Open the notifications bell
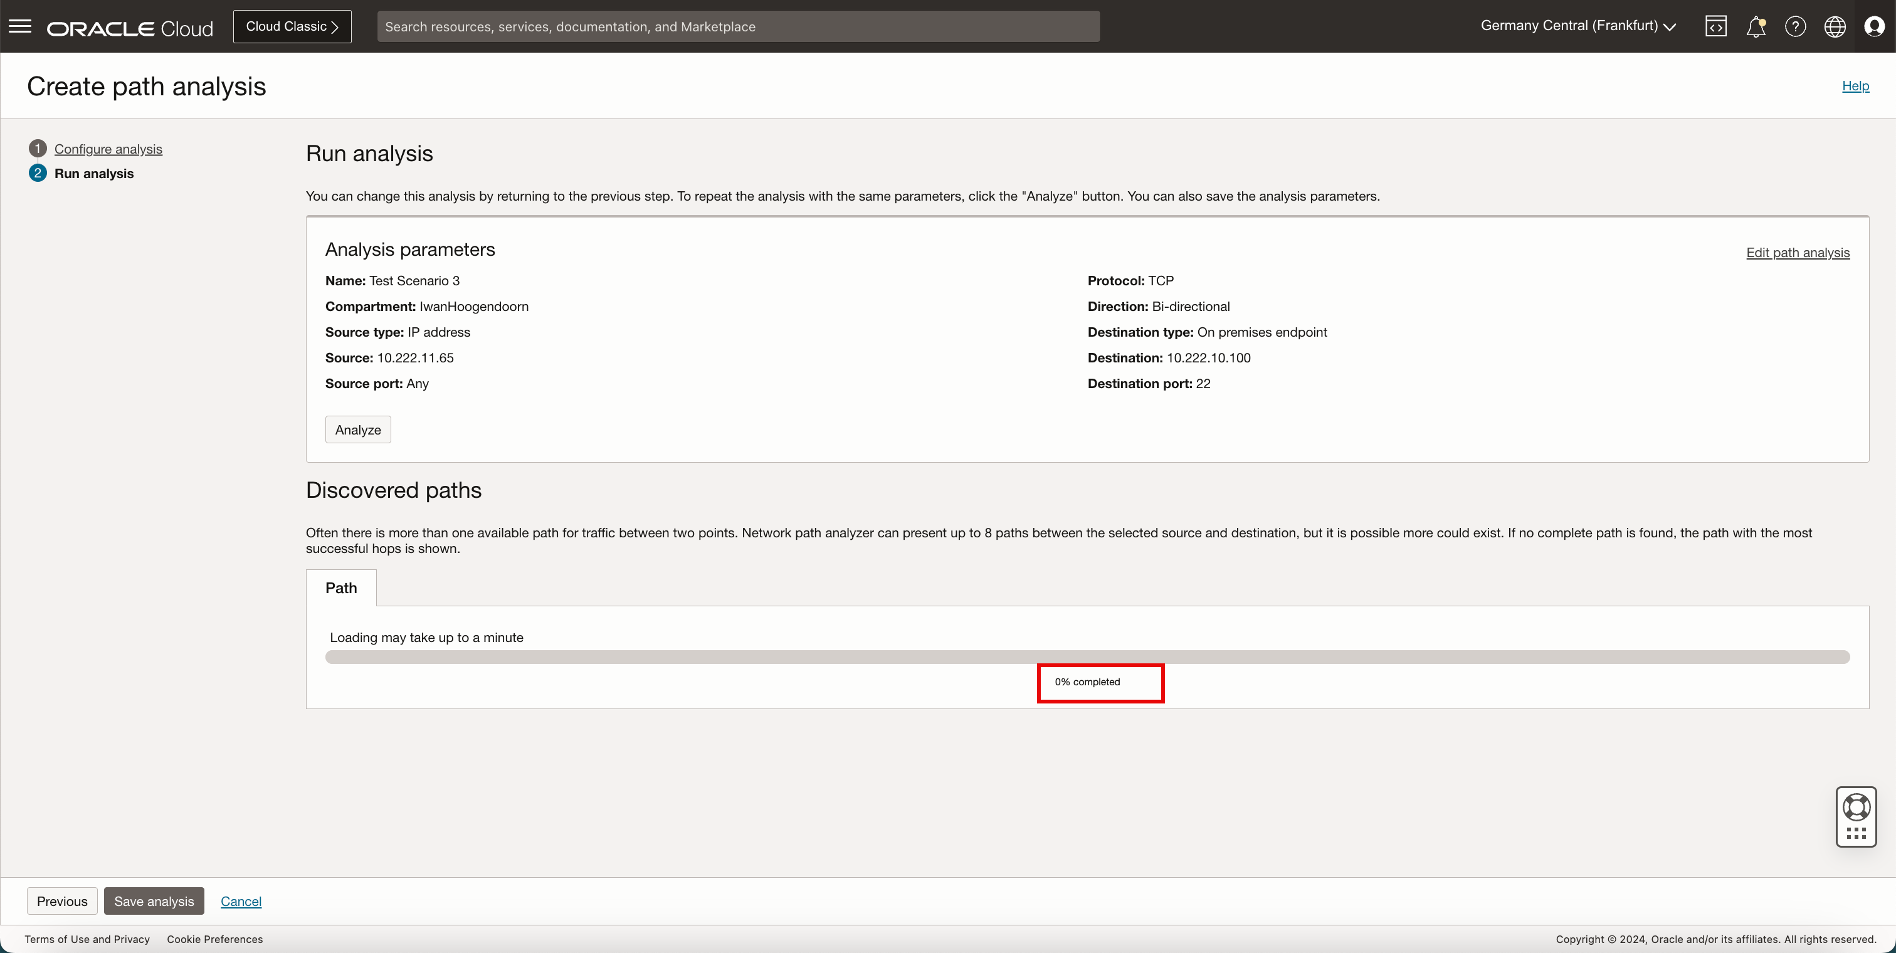The height and width of the screenshot is (953, 1896). [x=1756, y=26]
